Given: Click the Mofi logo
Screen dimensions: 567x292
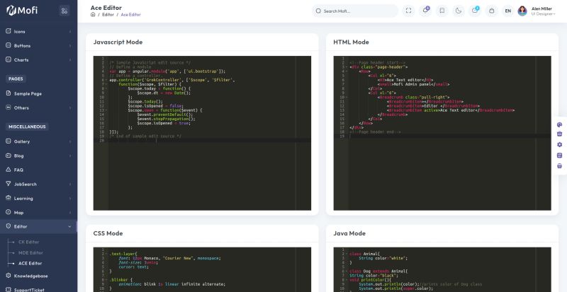Looking at the screenshot, I should 22,11.
